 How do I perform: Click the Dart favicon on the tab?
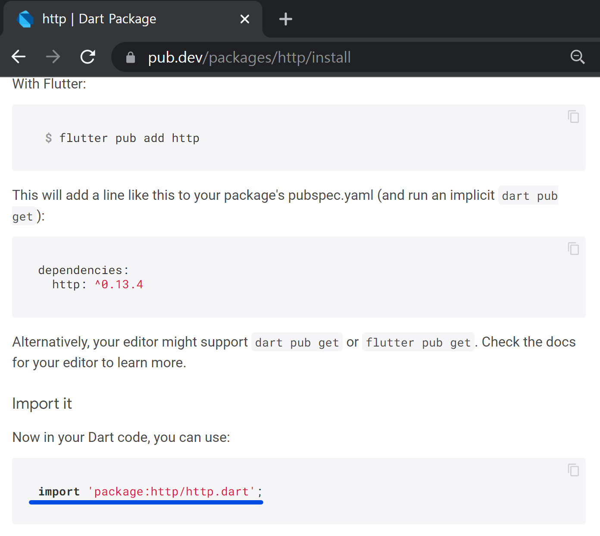25,19
